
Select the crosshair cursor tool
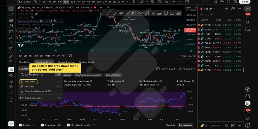coord(11,9)
